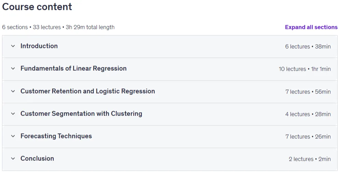Viewport: 340px width, 172px height.
Task: Select the Introduction section title
Action: (x=39, y=46)
